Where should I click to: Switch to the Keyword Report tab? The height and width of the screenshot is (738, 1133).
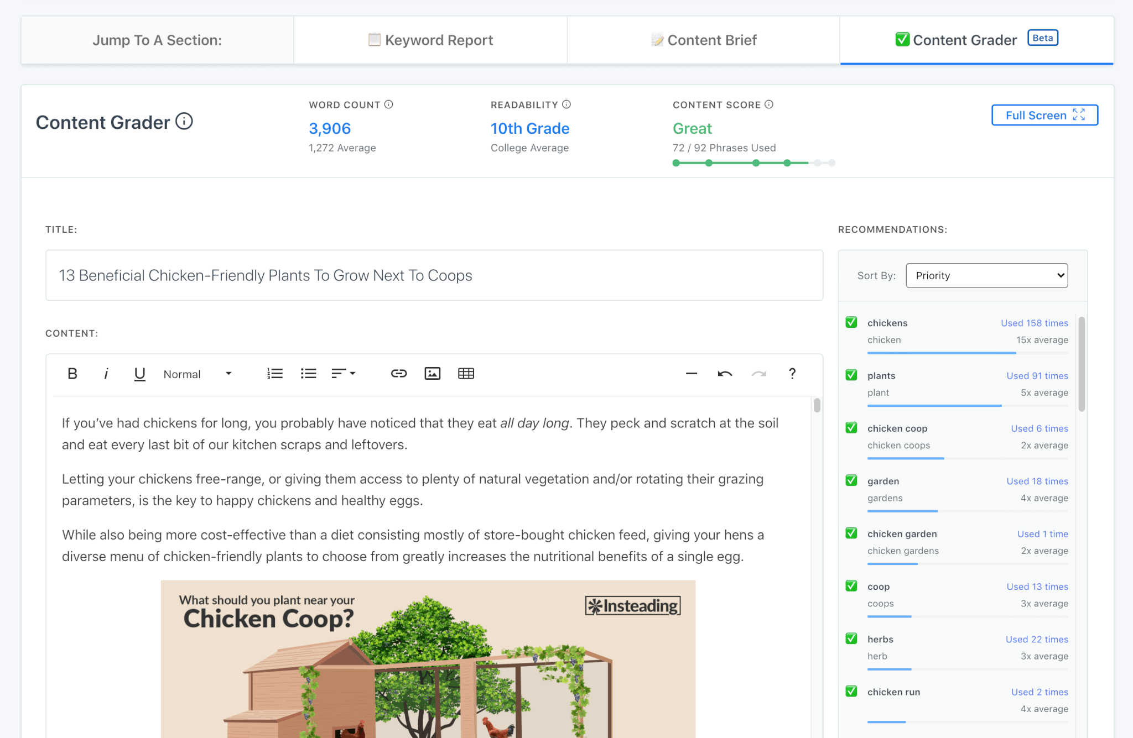430,40
